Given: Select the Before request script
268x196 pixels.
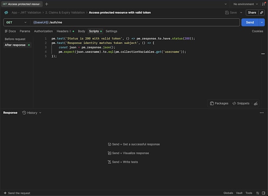Looking at the screenshot, I should [15, 39].
